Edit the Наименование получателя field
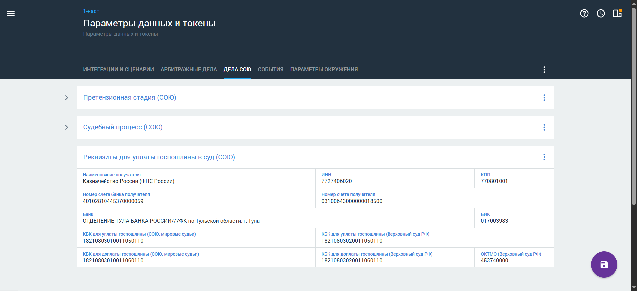This screenshot has width=637, height=291. tap(196, 178)
